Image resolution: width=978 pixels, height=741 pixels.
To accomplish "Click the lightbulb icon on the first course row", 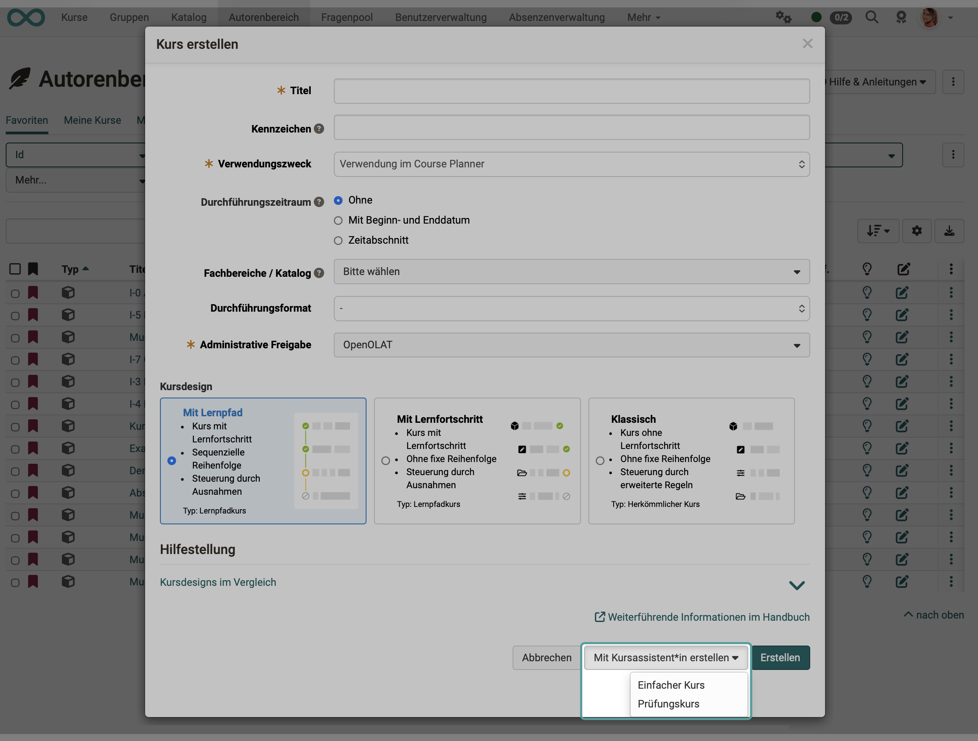I will coord(866,292).
